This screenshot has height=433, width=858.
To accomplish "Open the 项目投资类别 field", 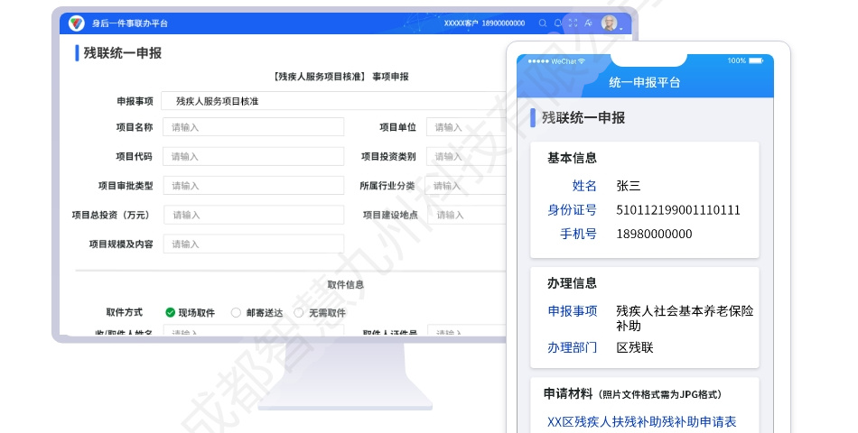I will click(466, 156).
